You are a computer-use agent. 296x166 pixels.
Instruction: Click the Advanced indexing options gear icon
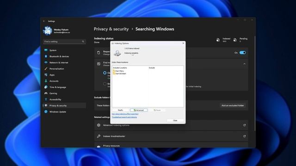pos(99,125)
